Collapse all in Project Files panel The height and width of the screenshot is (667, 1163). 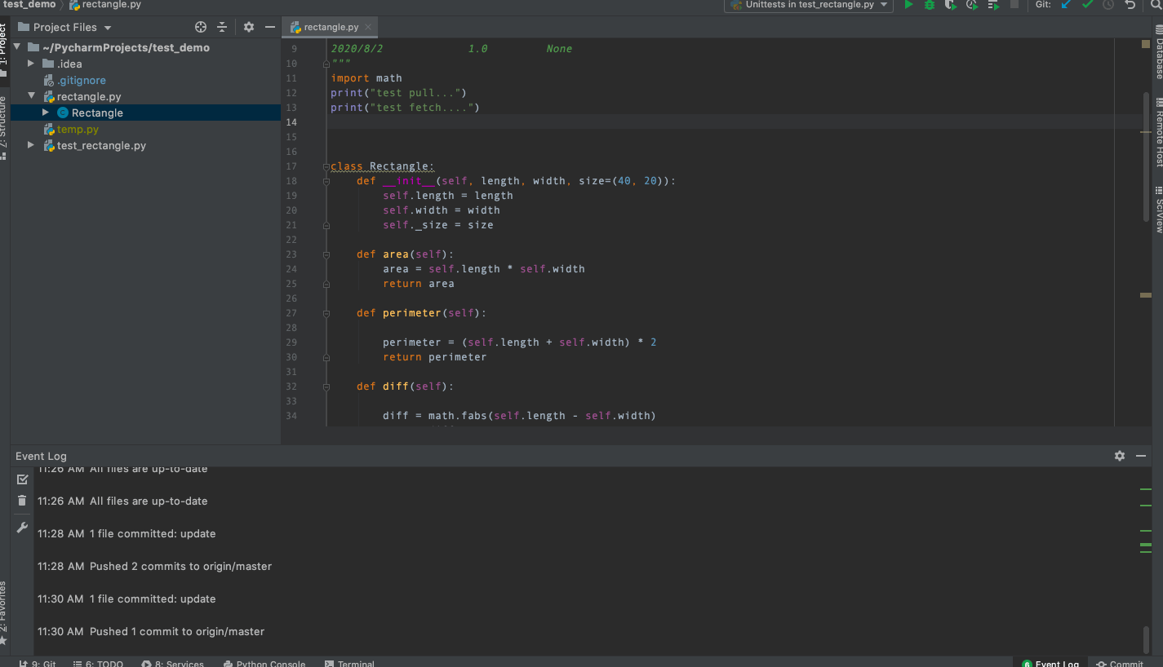coord(221,27)
